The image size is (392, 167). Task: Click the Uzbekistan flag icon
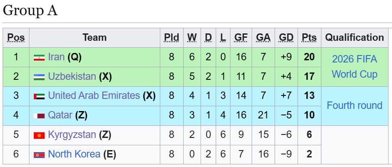39,77
